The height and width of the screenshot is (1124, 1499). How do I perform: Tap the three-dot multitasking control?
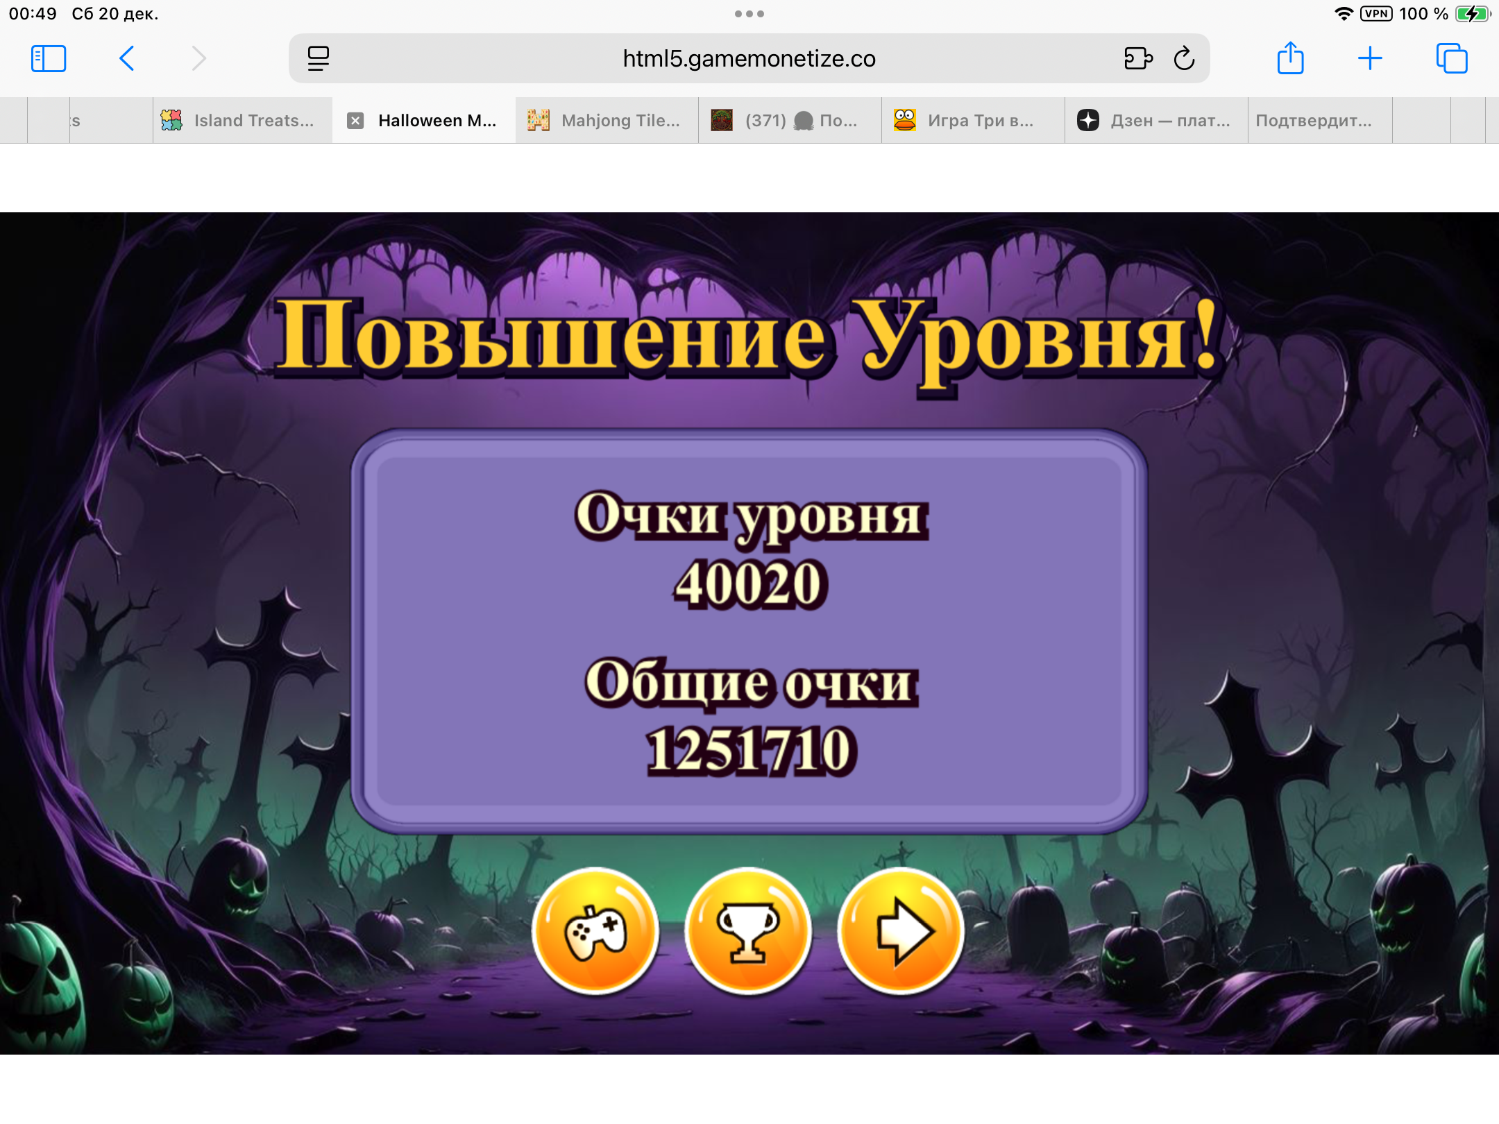coord(749,14)
